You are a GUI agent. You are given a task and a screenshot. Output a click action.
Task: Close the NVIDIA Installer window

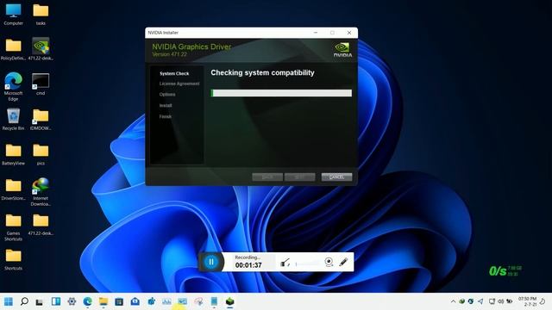coord(349,33)
